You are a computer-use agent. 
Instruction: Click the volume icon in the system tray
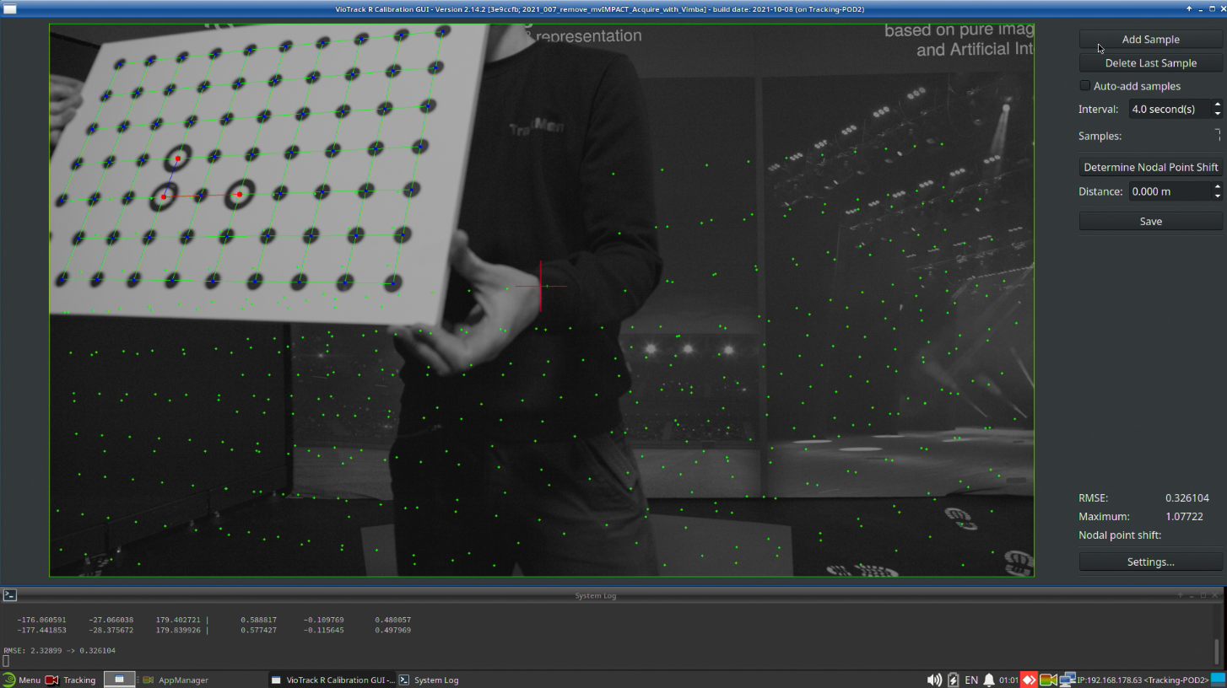pos(934,680)
